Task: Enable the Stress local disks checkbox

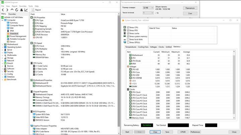Action: click(x=128, y=39)
